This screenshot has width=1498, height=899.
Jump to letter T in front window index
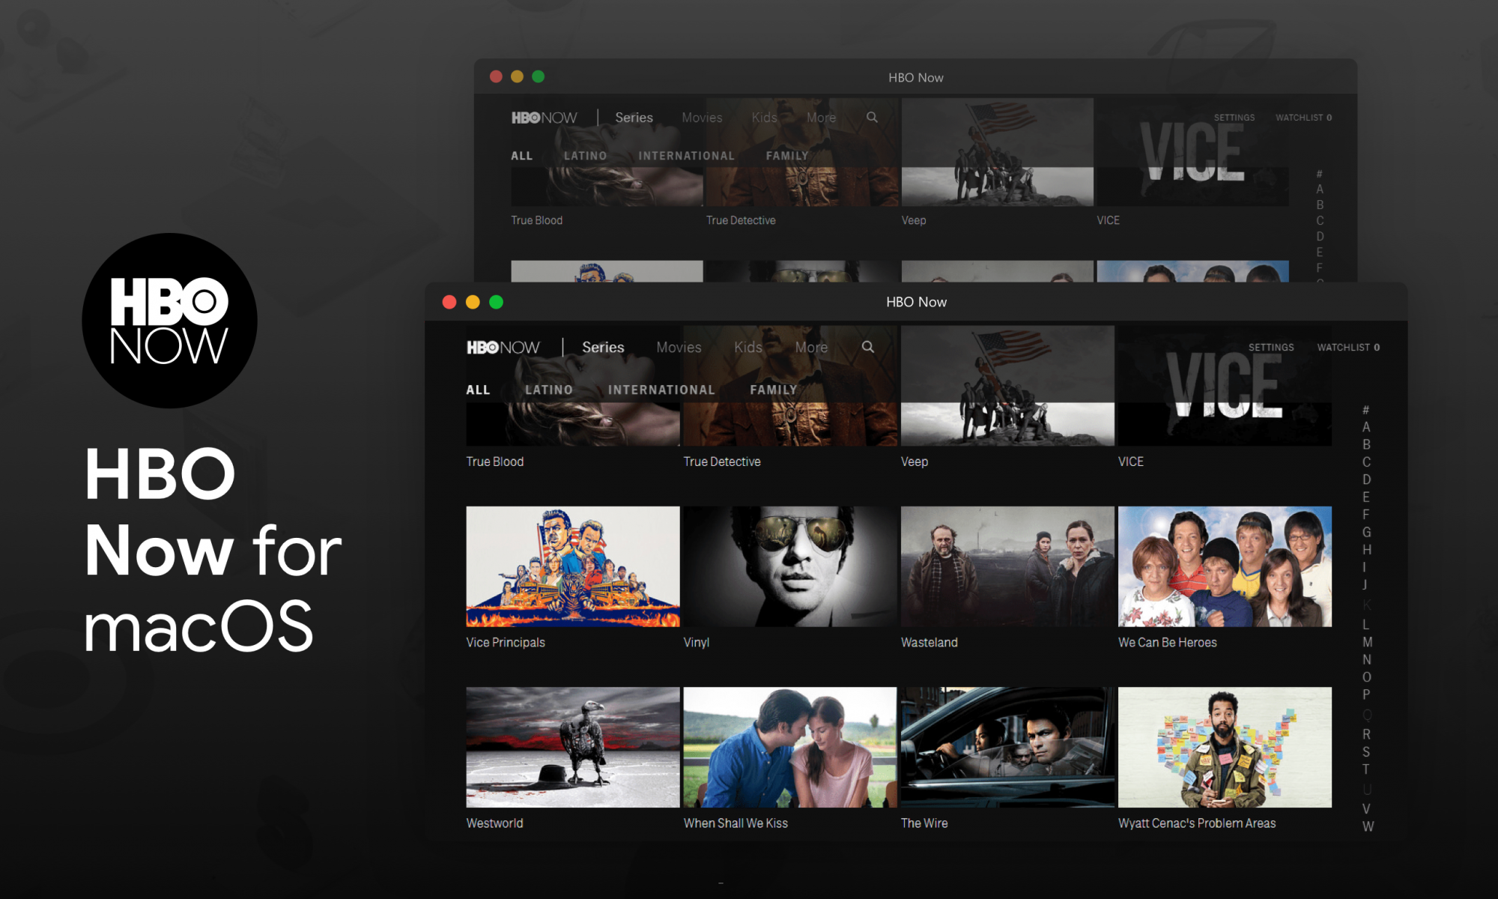pos(1366,769)
